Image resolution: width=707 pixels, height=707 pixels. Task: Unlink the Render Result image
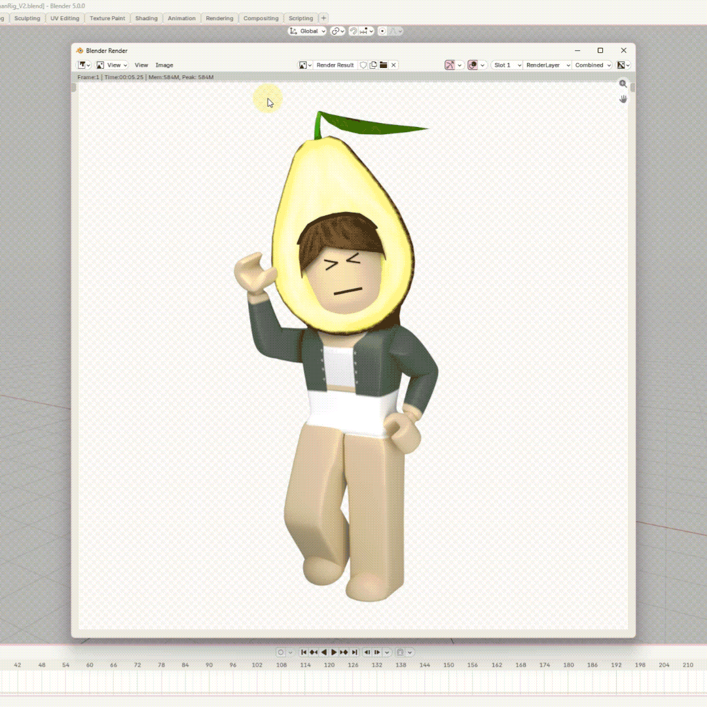(x=393, y=65)
